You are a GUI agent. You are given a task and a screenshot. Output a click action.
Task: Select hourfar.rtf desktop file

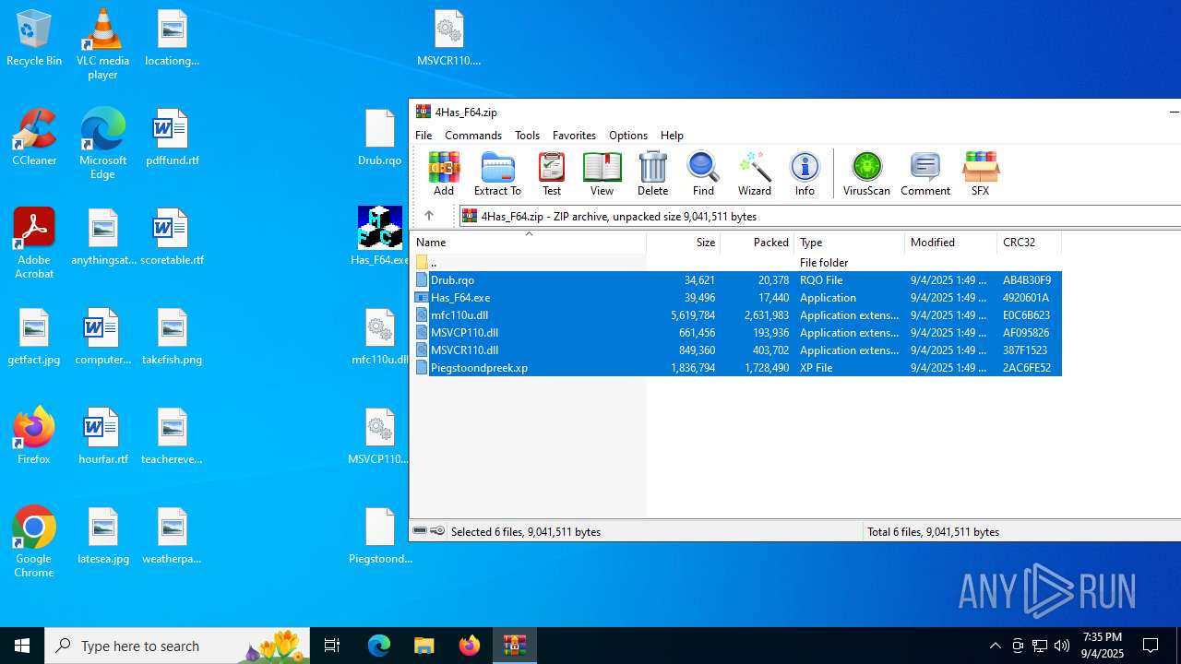pyautogui.click(x=102, y=436)
